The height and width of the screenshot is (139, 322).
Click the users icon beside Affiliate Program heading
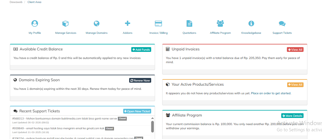tap(168, 115)
